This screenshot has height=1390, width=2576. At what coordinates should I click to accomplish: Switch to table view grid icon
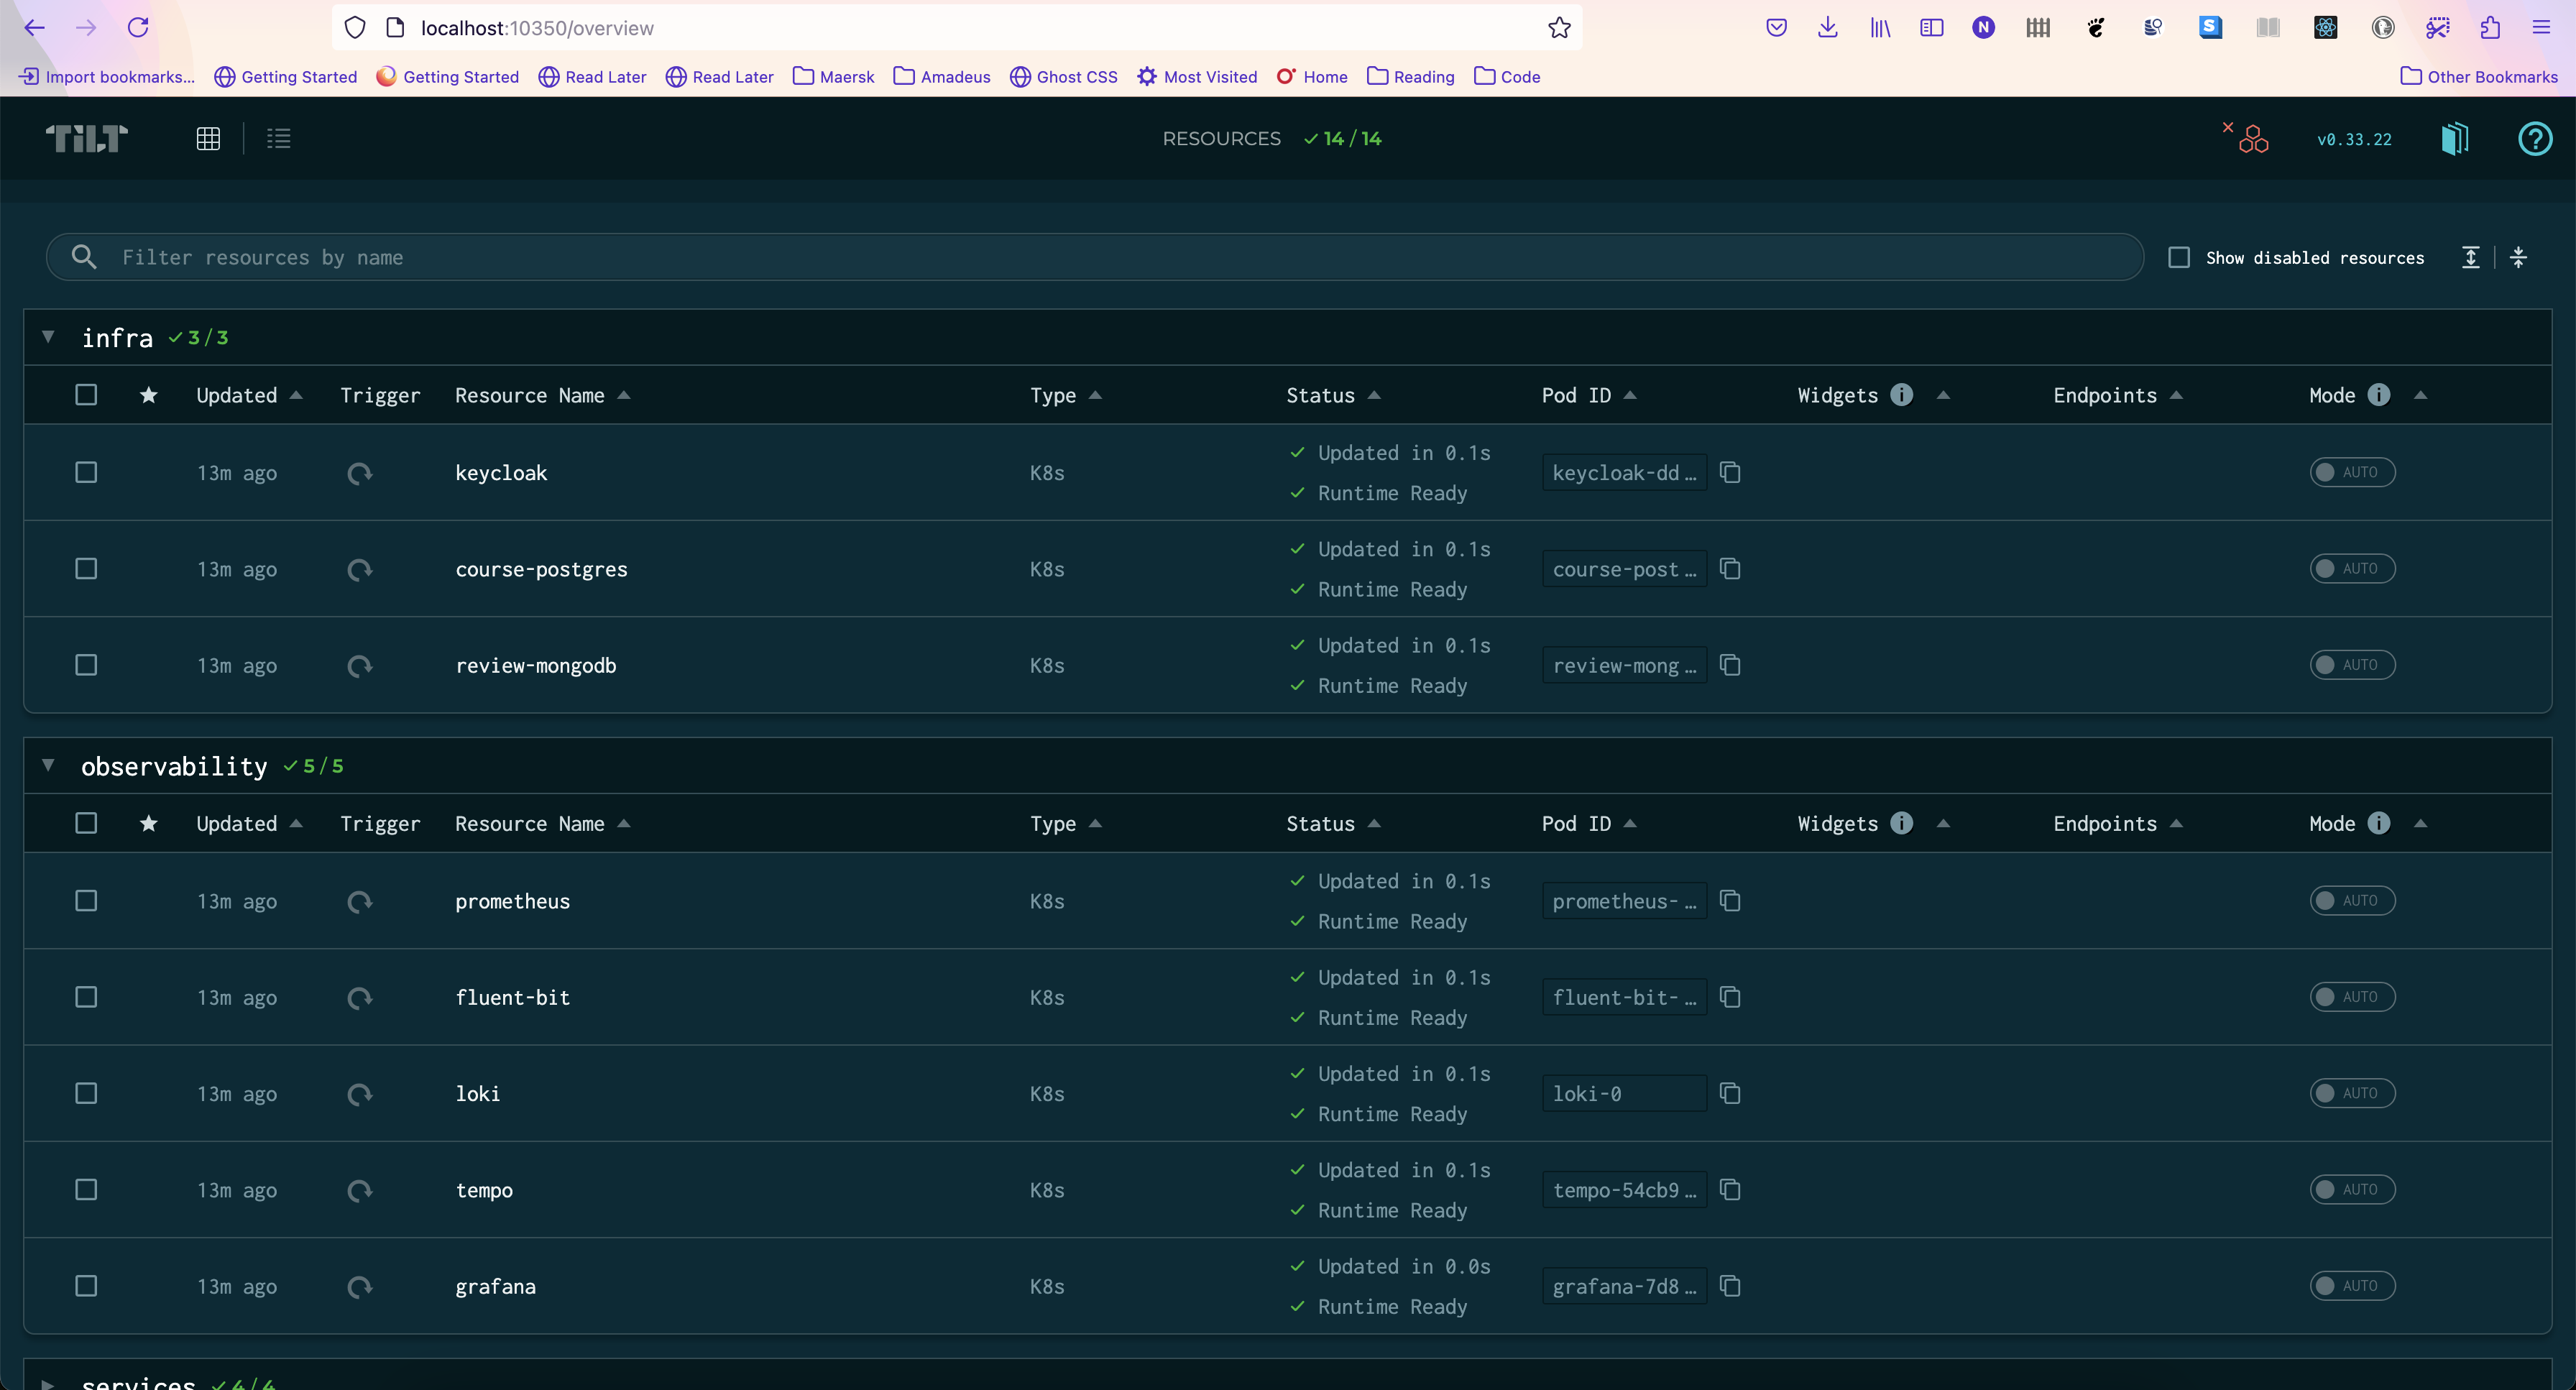(x=208, y=138)
